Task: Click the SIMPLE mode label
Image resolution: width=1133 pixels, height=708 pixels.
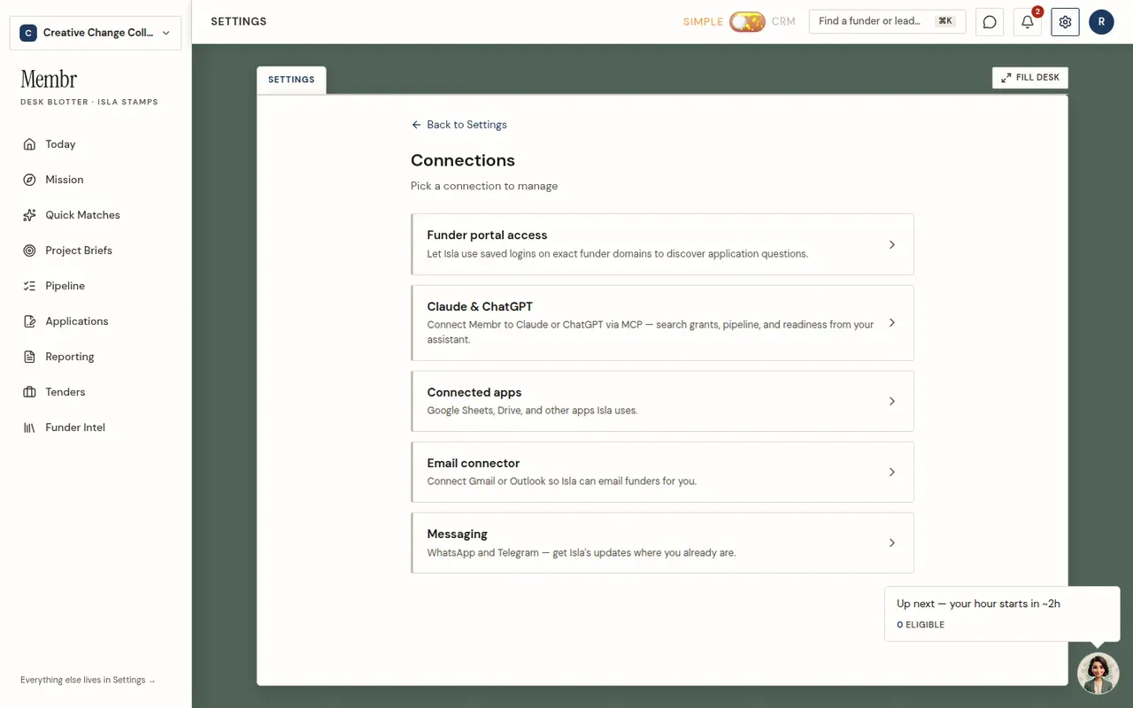Action: coord(703,22)
